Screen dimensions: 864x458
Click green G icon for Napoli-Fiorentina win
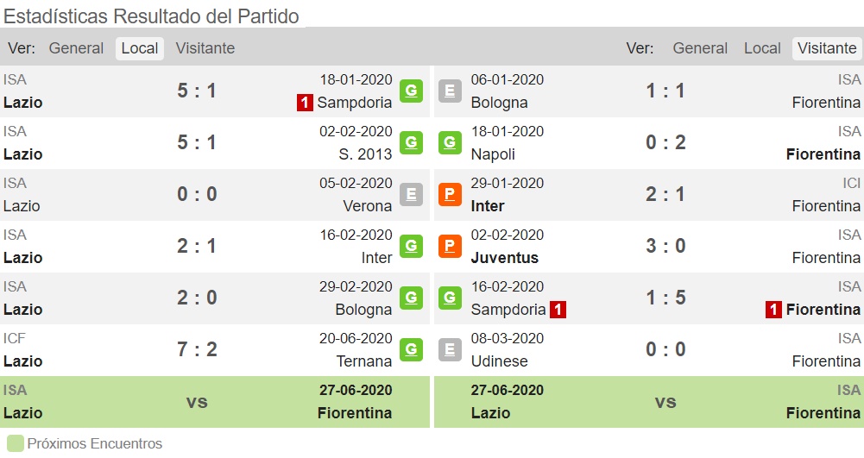click(450, 142)
